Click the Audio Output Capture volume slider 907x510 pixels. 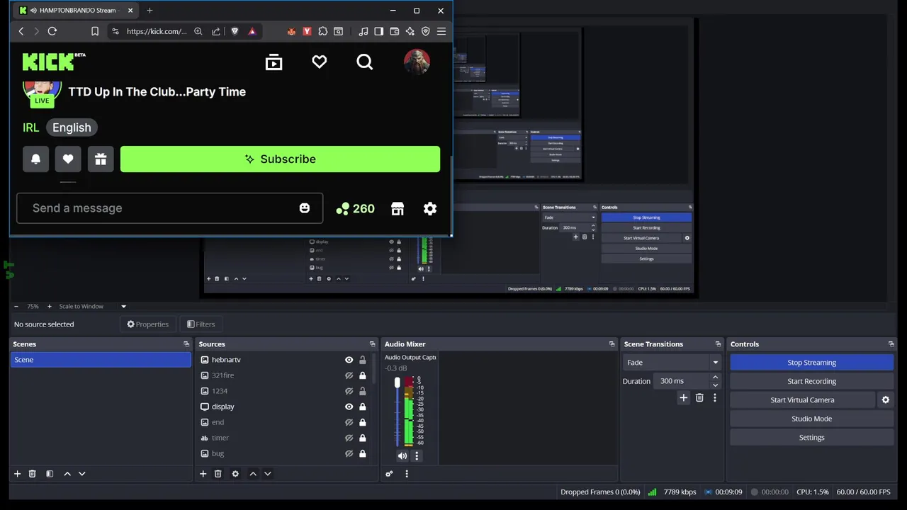pos(397,411)
